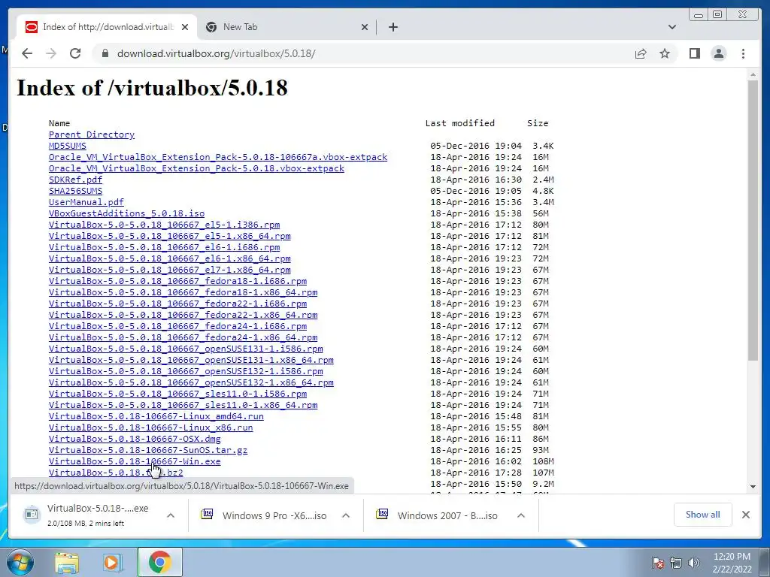Image resolution: width=770 pixels, height=577 pixels.
Task: Download the fedora22-1.i686.rpm package
Action: (177, 304)
